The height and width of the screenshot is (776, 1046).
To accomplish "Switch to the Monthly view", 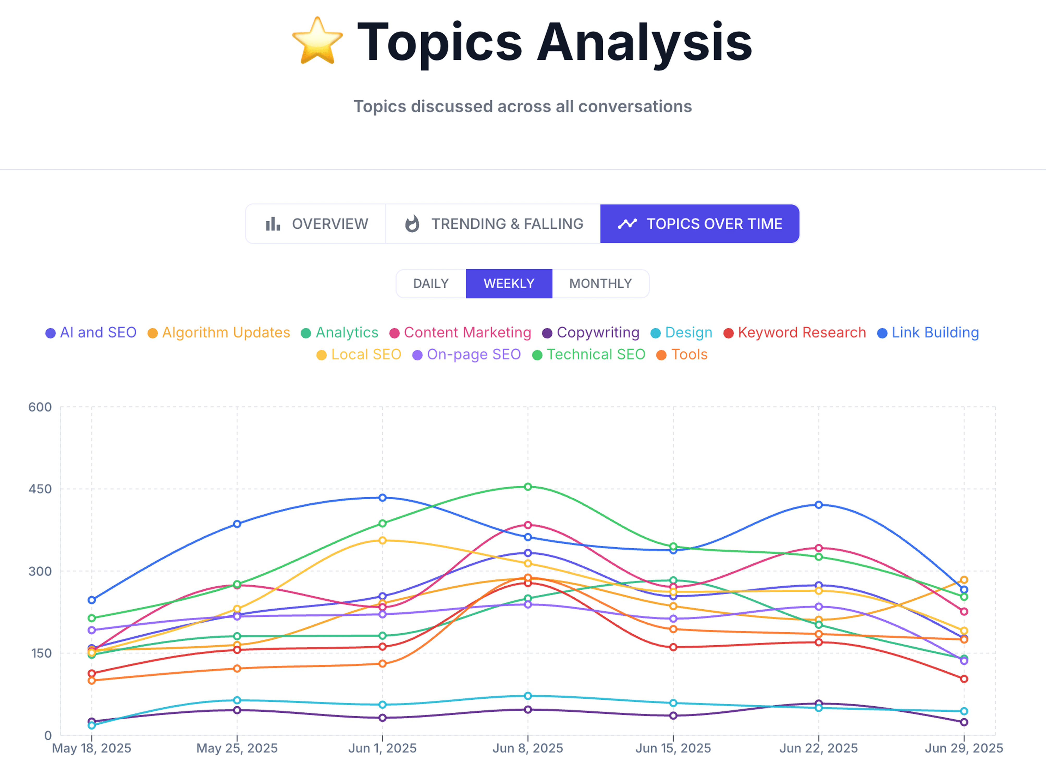I will point(600,283).
